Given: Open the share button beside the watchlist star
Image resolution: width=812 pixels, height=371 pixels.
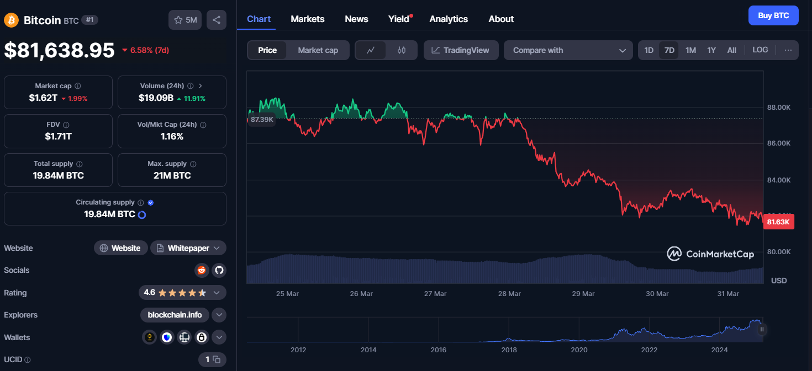Looking at the screenshot, I should (217, 20).
